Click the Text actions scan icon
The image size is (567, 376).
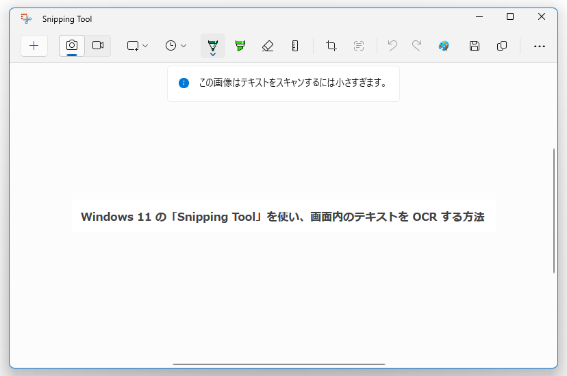coord(359,46)
